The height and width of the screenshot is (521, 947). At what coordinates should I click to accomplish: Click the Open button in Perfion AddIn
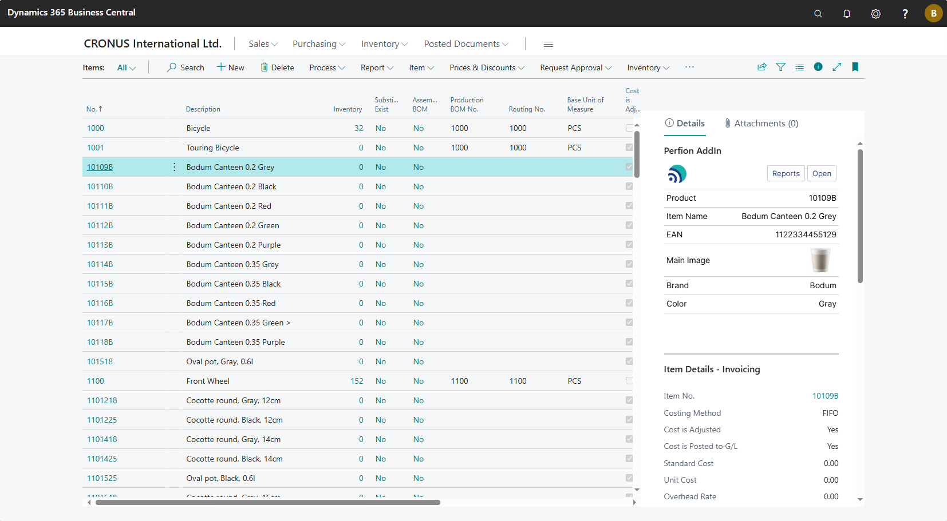point(822,174)
